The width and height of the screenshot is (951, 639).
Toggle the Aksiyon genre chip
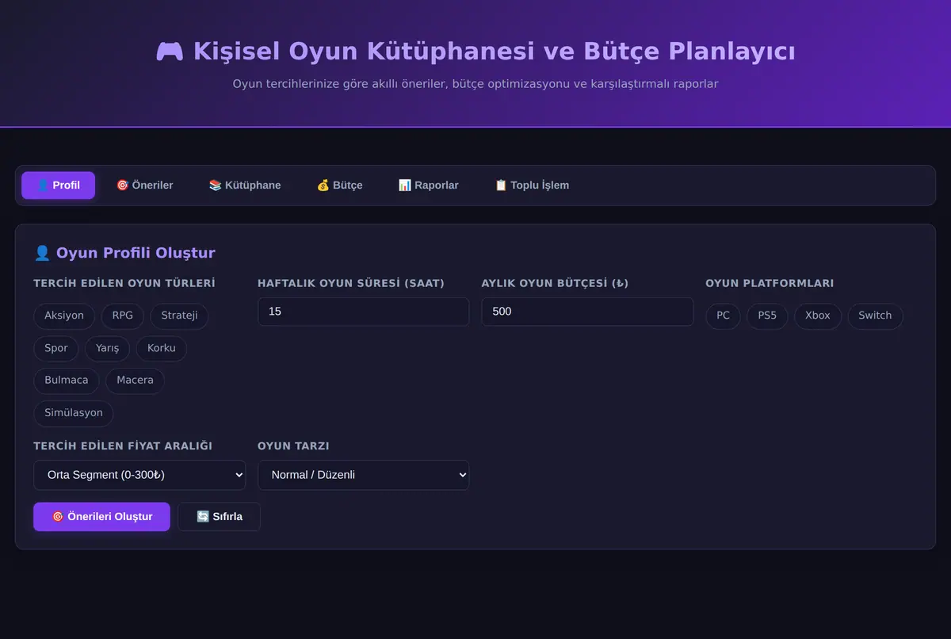pos(64,316)
